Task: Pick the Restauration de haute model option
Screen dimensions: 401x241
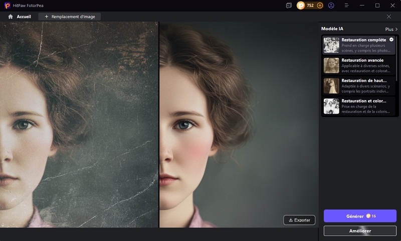Action: click(x=359, y=86)
